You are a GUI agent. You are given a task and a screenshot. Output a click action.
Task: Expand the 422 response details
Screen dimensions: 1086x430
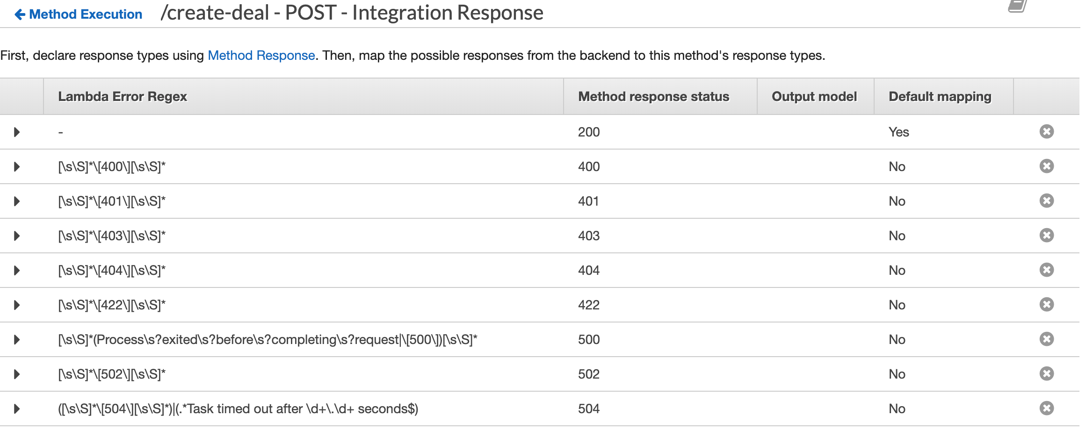pos(17,305)
